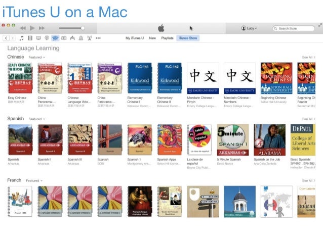The height and width of the screenshot is (242, 323).
Task: Open the Arkansas Spanish II cover
Action: 50,139
